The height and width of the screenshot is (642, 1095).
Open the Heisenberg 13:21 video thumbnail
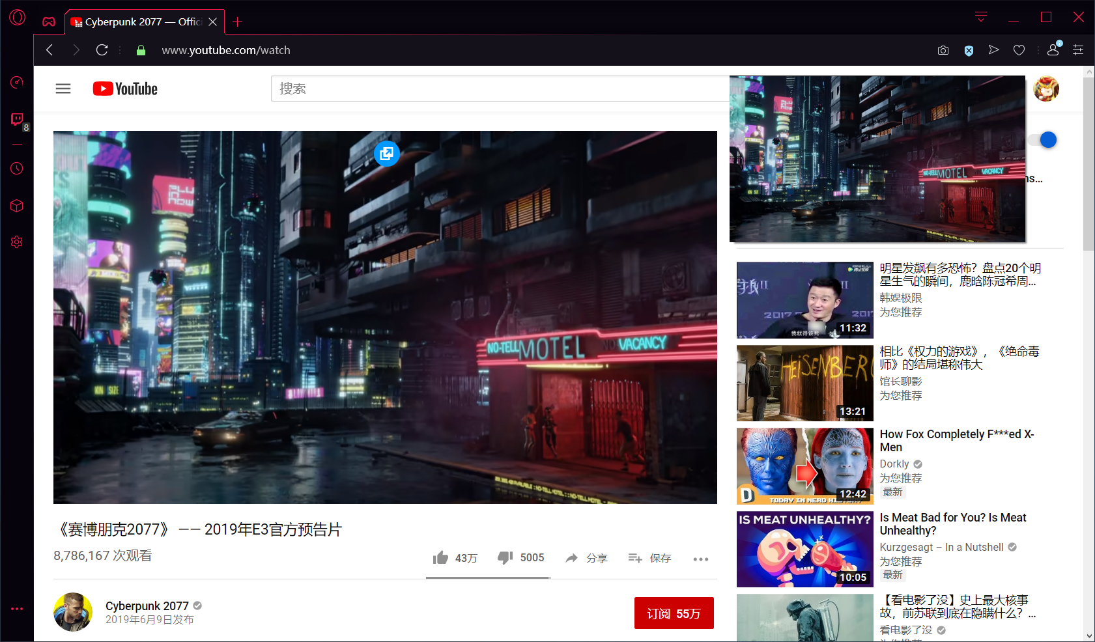click(x=805, y=384)
